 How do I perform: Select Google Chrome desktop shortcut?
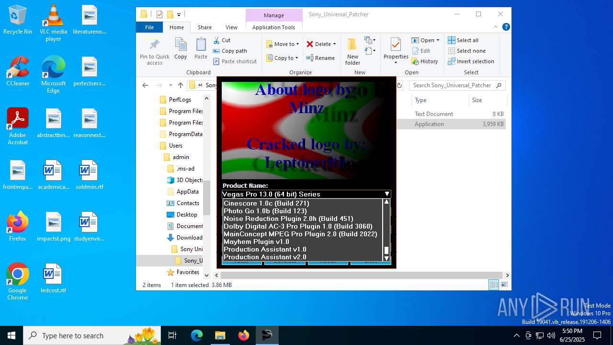tap(18, 282)
